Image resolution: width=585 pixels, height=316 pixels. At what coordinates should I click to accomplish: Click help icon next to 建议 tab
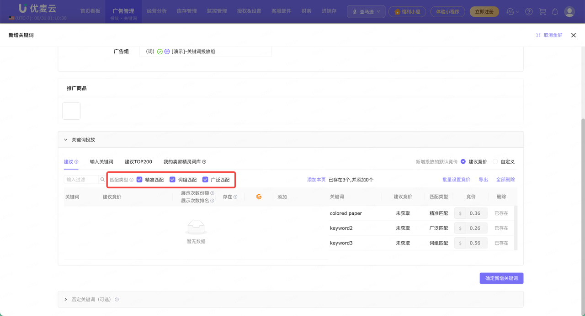coord(76,162)
